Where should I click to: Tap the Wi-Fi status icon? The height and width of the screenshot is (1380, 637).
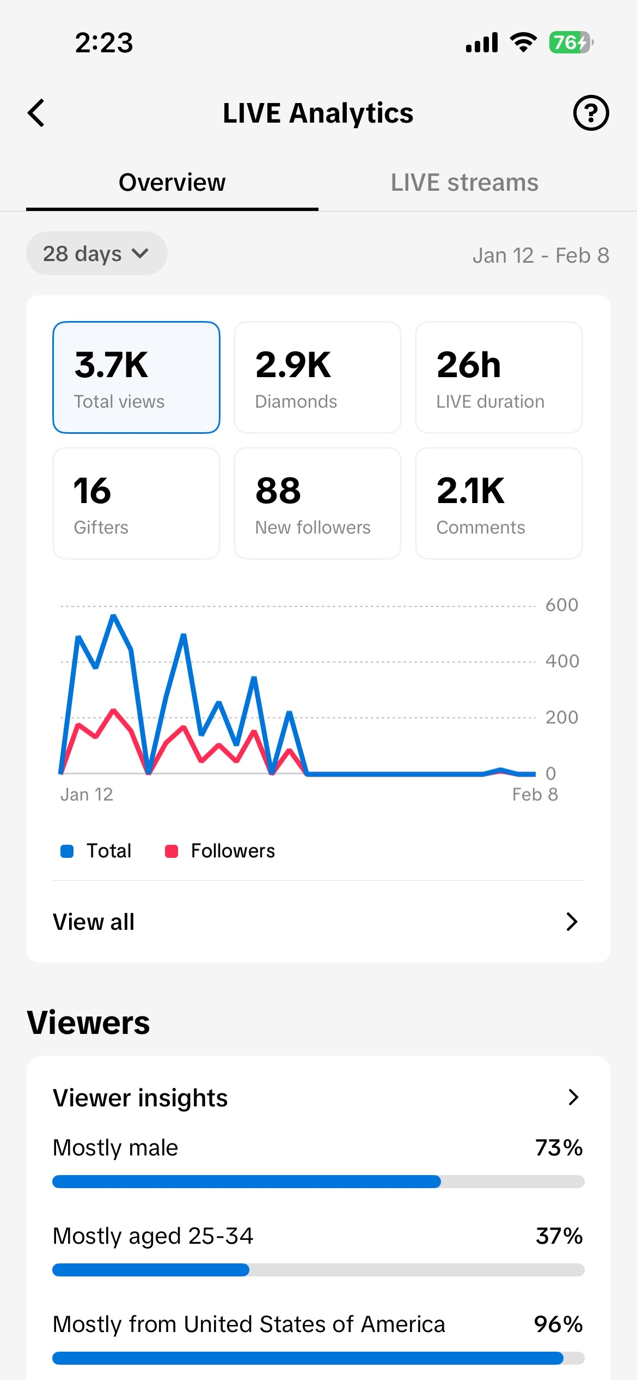(x=523, y=43)
